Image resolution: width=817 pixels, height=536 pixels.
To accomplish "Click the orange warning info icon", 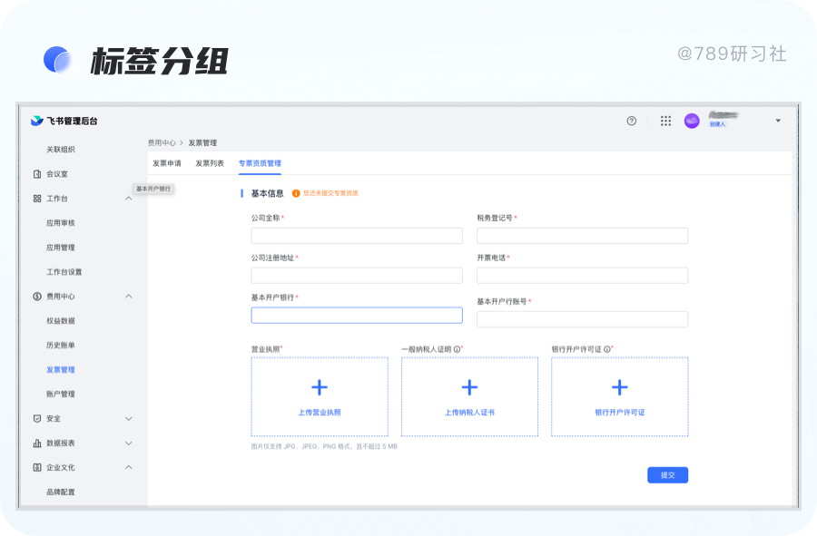I will (x=296, y=193).
